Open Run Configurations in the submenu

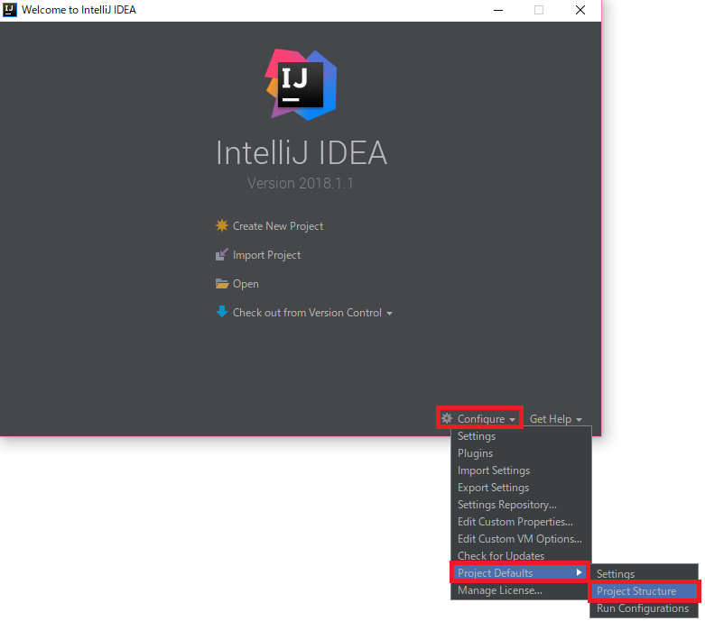point(644,608)
